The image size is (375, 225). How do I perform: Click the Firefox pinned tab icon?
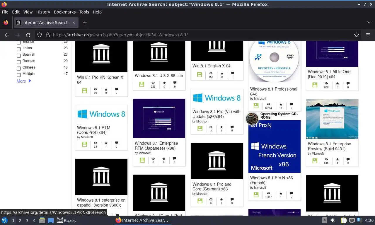point(6,23)
